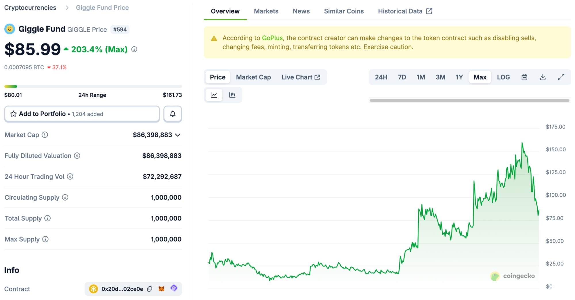
Task: Select the line chart view icon
Action: [x=214, y=95]
